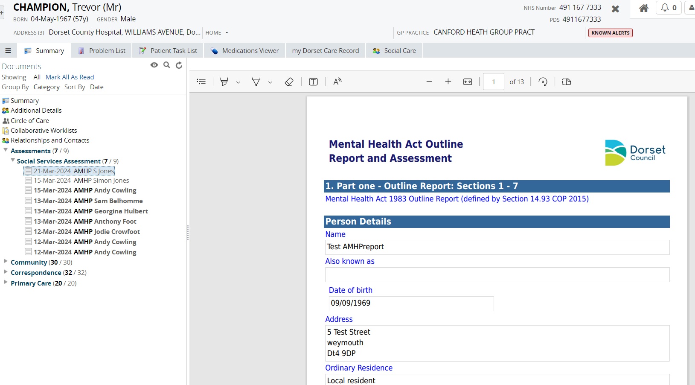The width and height of the screenshot is (695, 385).
Task: Open the hamburger menu beside Summary tab
Action: (8, 50)
